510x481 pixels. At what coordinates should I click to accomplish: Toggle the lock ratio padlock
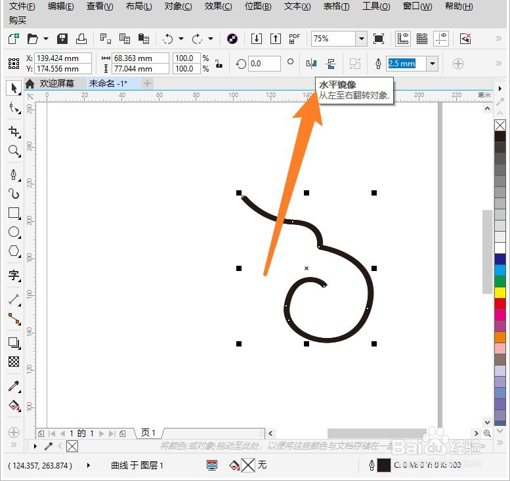(219, 64)
